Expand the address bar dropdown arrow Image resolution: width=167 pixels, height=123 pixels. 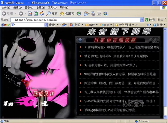[x=142, y=20]
